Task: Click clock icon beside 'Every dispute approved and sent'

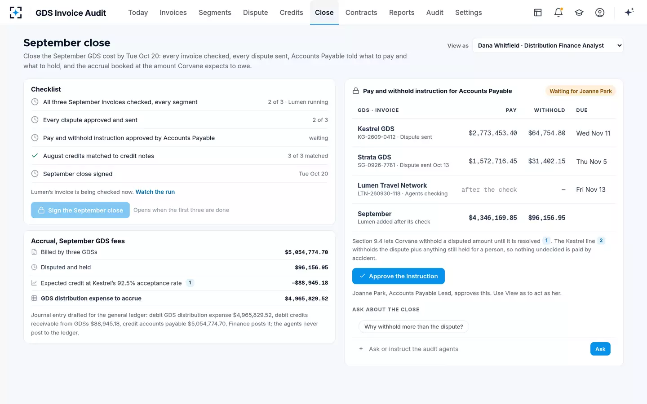Action: 35,120
